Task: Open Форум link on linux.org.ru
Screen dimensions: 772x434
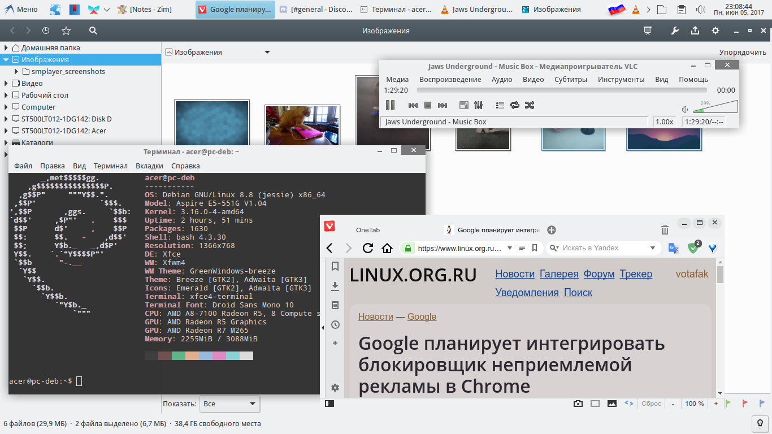Action: tap(599, 274)
